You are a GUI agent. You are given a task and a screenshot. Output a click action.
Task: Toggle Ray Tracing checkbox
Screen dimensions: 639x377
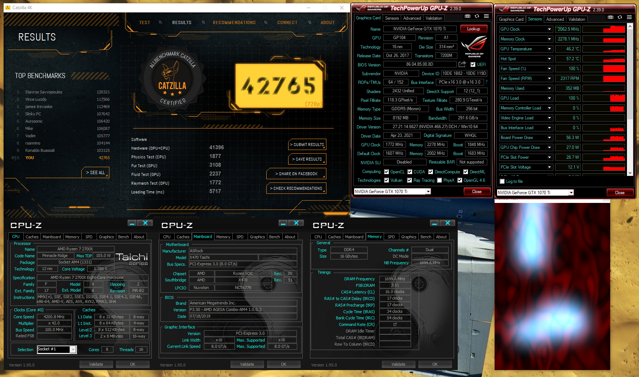point(410,180)
